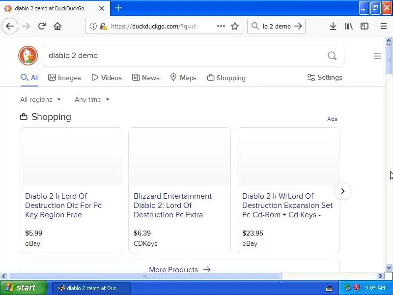Image resolution: width=393 pixels, height=295 pixels.
Task: Show site information icon in address bar
Action: pos(93,26)
